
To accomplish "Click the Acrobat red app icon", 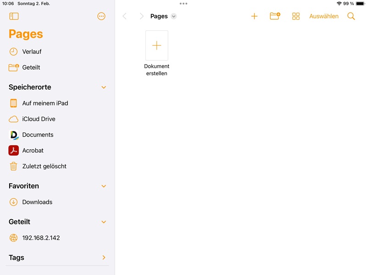I will point(14,150).
